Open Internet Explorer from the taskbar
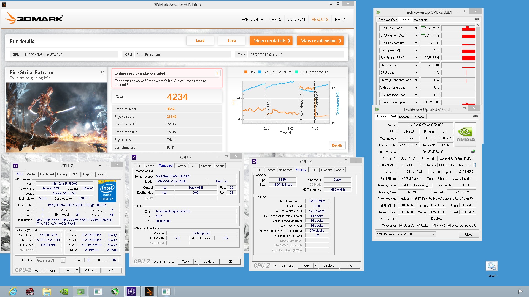The width and height of the screenshot is (529, 297). click(x=13, y=291)
